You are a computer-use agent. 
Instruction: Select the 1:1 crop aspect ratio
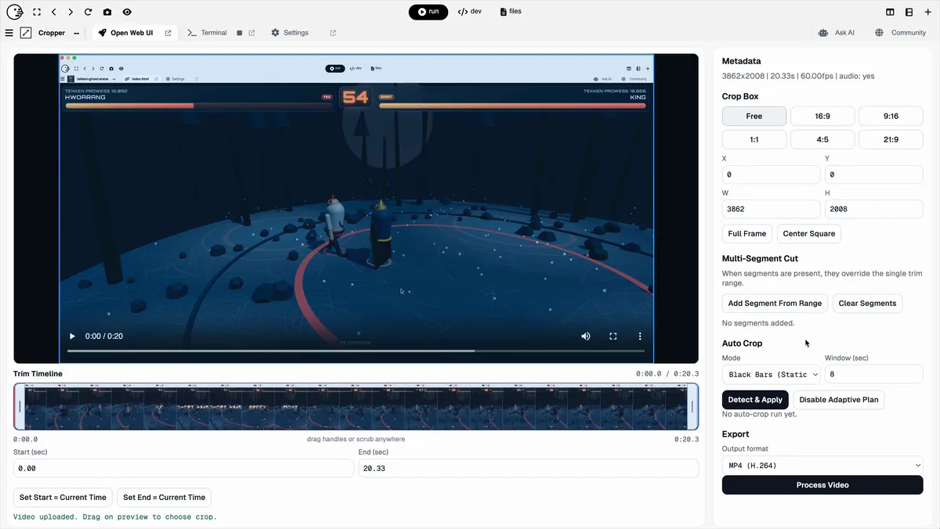[x=754, y=139]
